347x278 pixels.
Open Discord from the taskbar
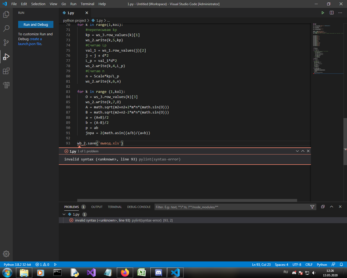click(159, 273)
